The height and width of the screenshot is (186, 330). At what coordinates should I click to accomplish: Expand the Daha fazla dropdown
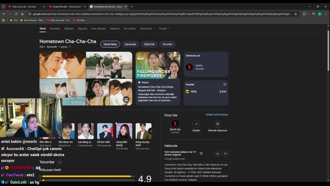147,29
